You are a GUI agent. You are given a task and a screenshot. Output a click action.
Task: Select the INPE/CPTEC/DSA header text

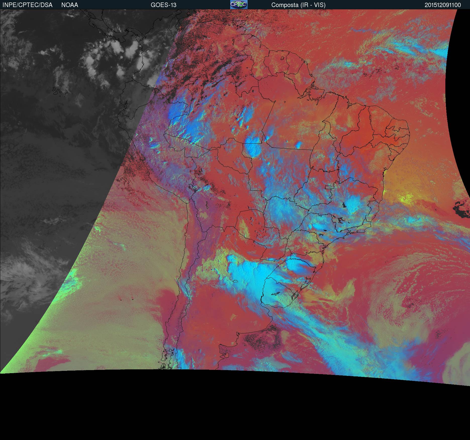pyautogui.click(x=27, y=5)
